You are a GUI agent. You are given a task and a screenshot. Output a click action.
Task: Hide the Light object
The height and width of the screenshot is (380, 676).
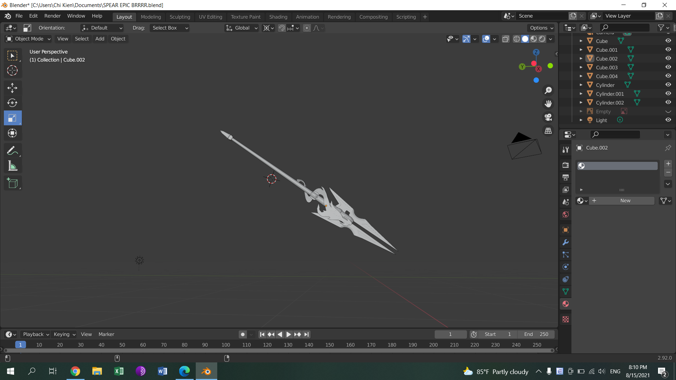pyautogui.click(x=668, y=120)
